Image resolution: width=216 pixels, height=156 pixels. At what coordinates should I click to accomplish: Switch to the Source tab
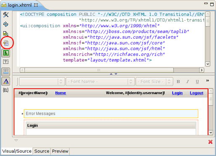pos(42,151)
